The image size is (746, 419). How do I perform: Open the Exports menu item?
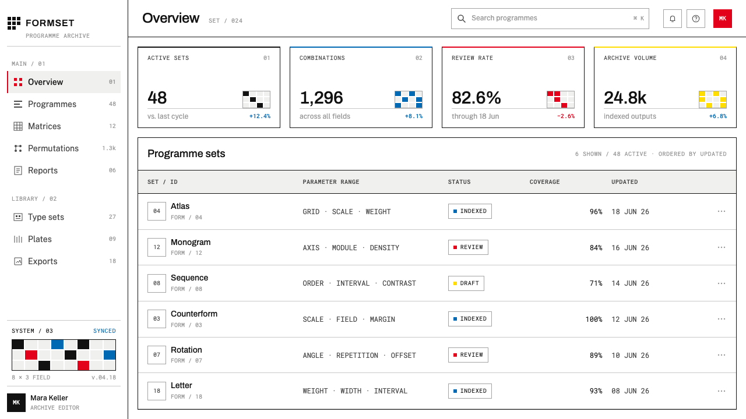(64, 261)
